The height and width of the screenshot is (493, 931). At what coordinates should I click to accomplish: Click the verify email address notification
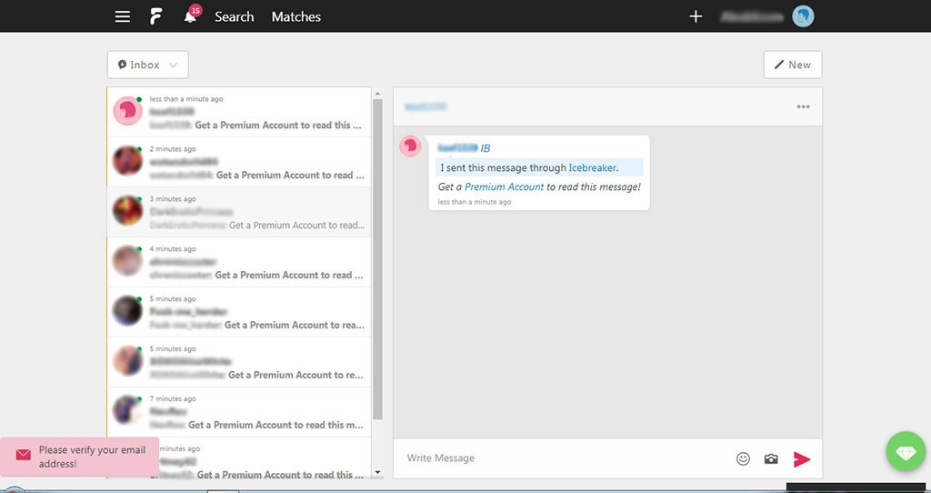click(x=80, y=457)
